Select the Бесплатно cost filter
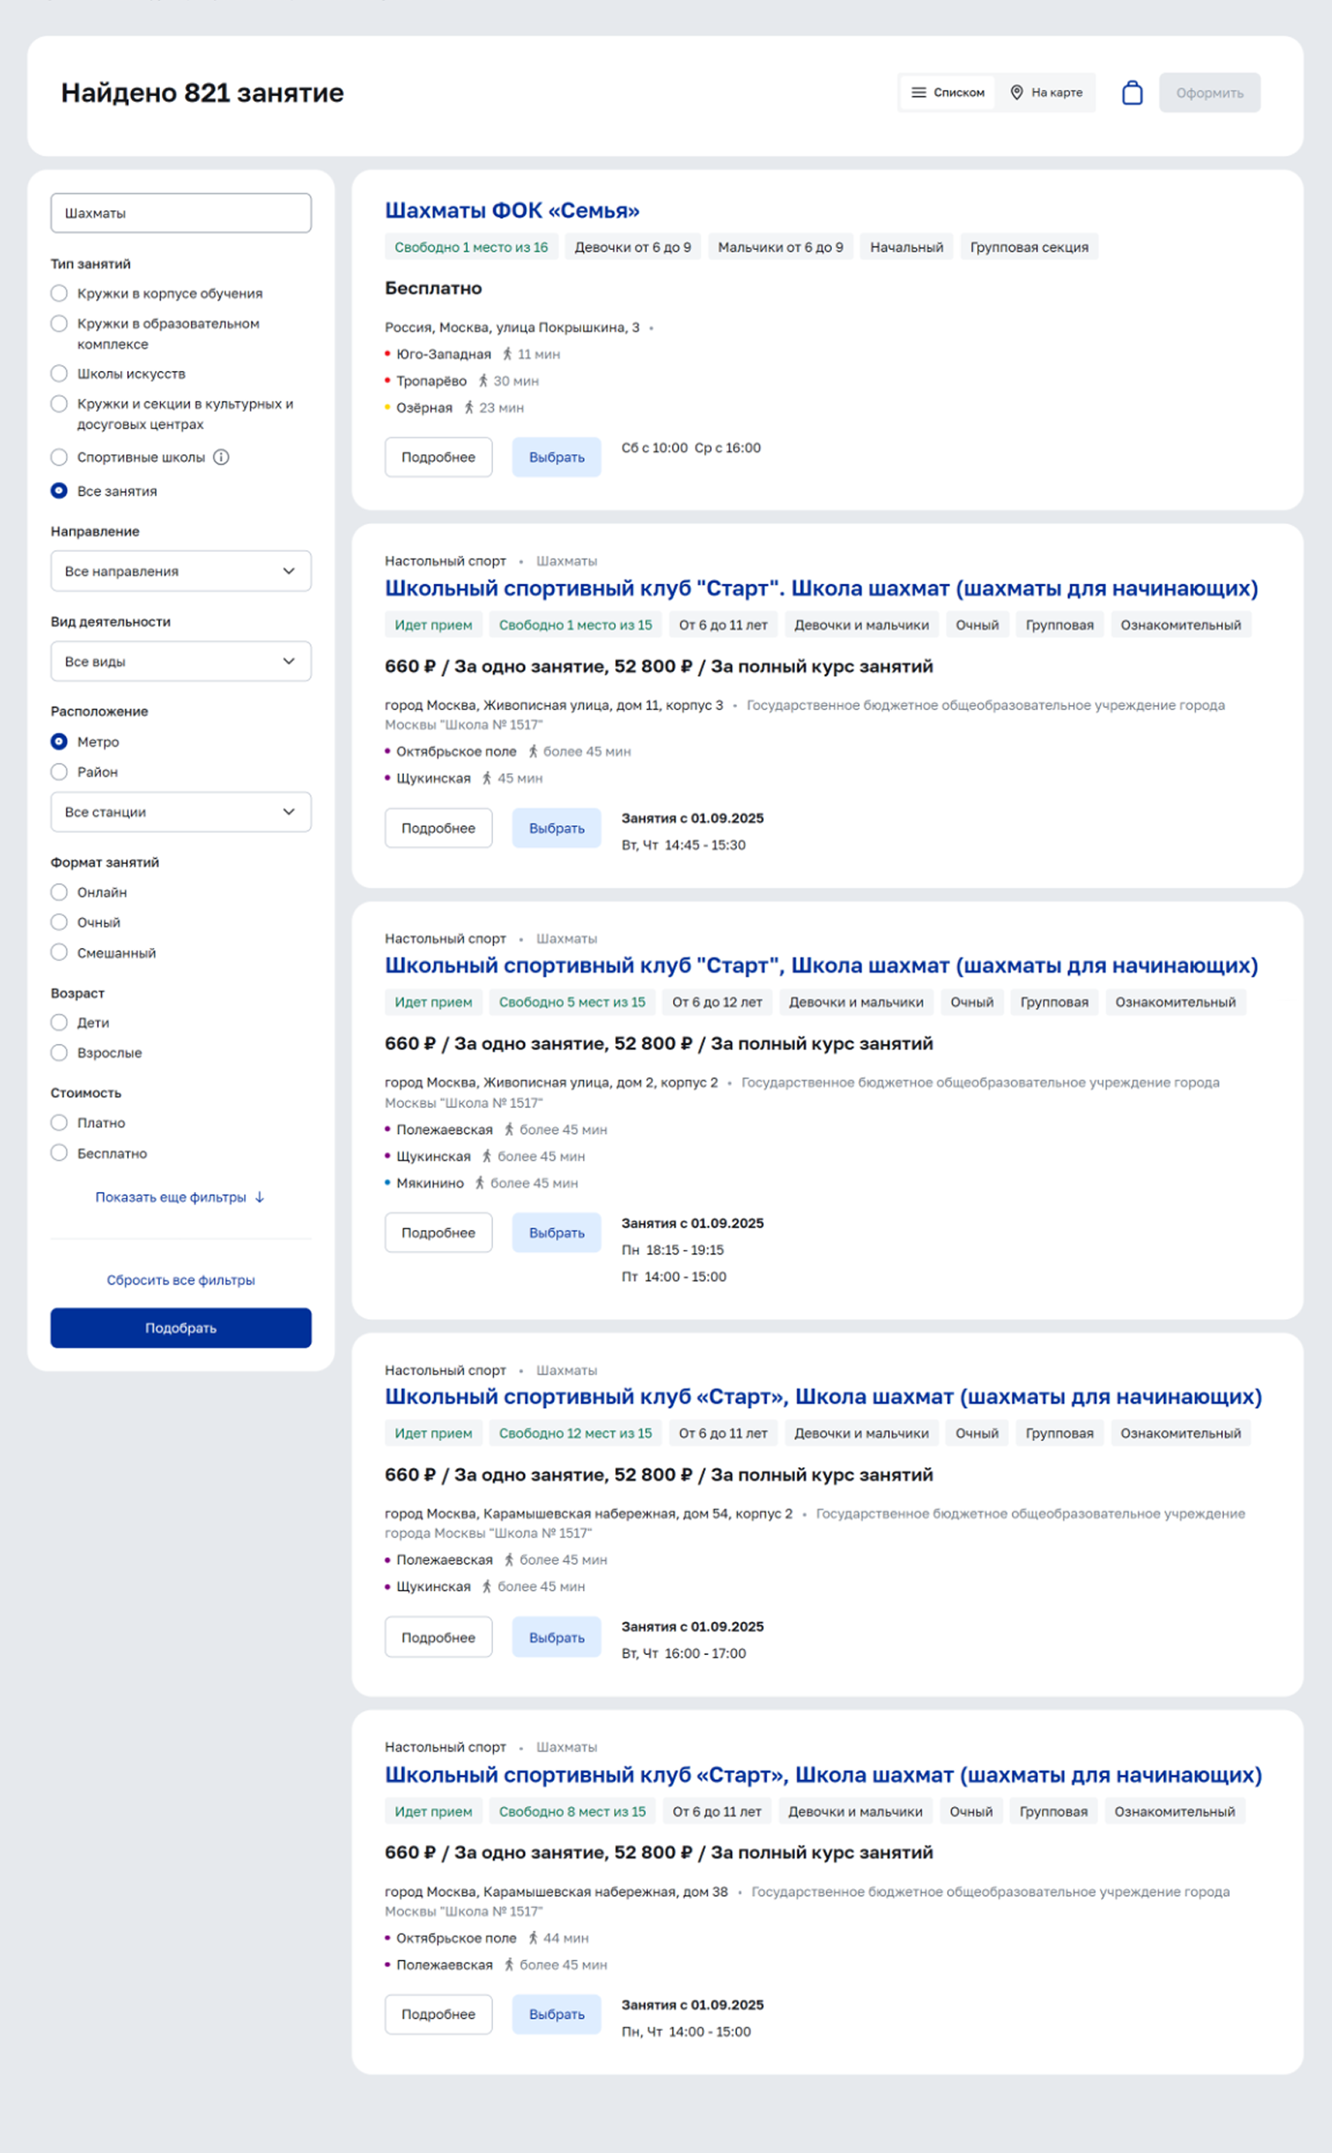The width and height of the screenshot is (1332, 2153). click(59, 1153)
